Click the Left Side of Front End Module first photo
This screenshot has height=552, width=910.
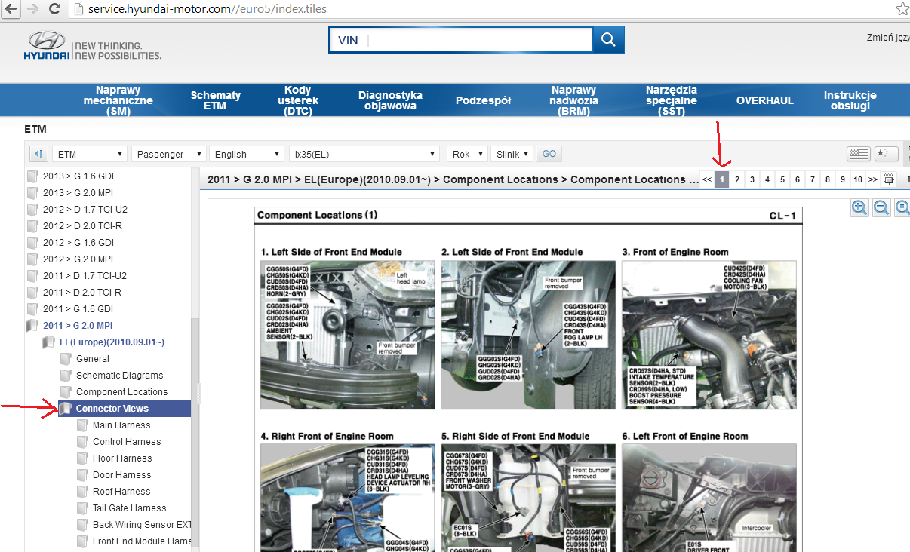click(348, 335)
